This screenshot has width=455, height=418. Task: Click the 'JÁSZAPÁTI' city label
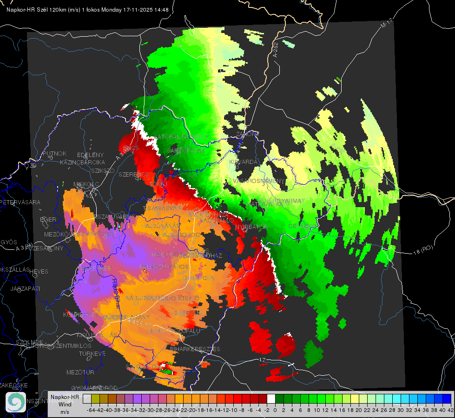(x=26, y=288)
